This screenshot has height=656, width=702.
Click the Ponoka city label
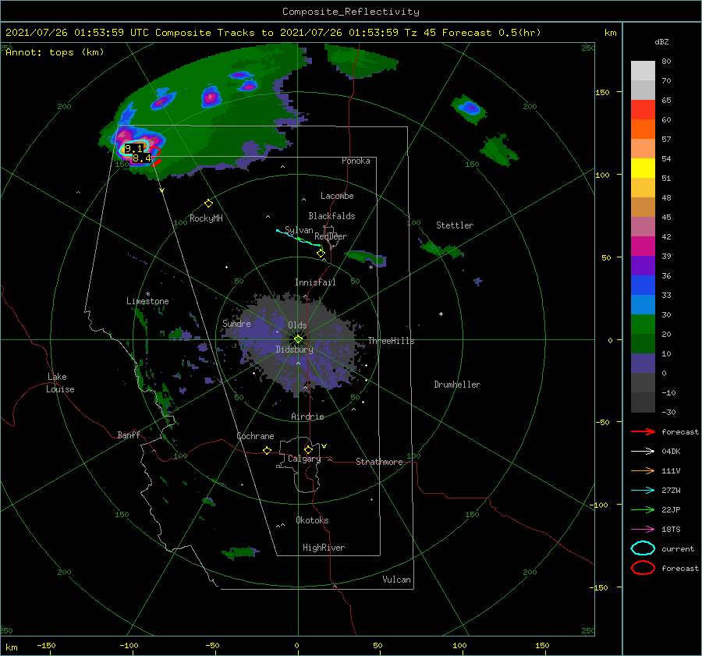pyautogui.click(x=356, y=161)
